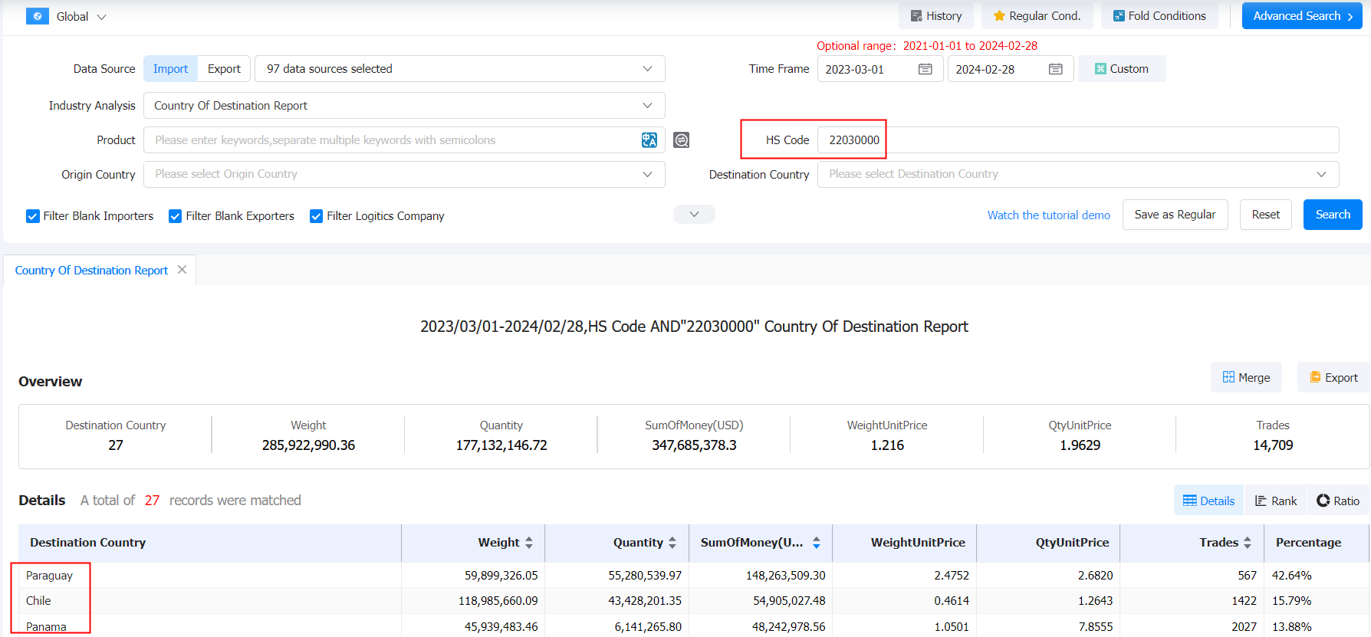Switch to the Rank view
Viewport: 1371px width, 637px height.
(x=1276, y=501)
